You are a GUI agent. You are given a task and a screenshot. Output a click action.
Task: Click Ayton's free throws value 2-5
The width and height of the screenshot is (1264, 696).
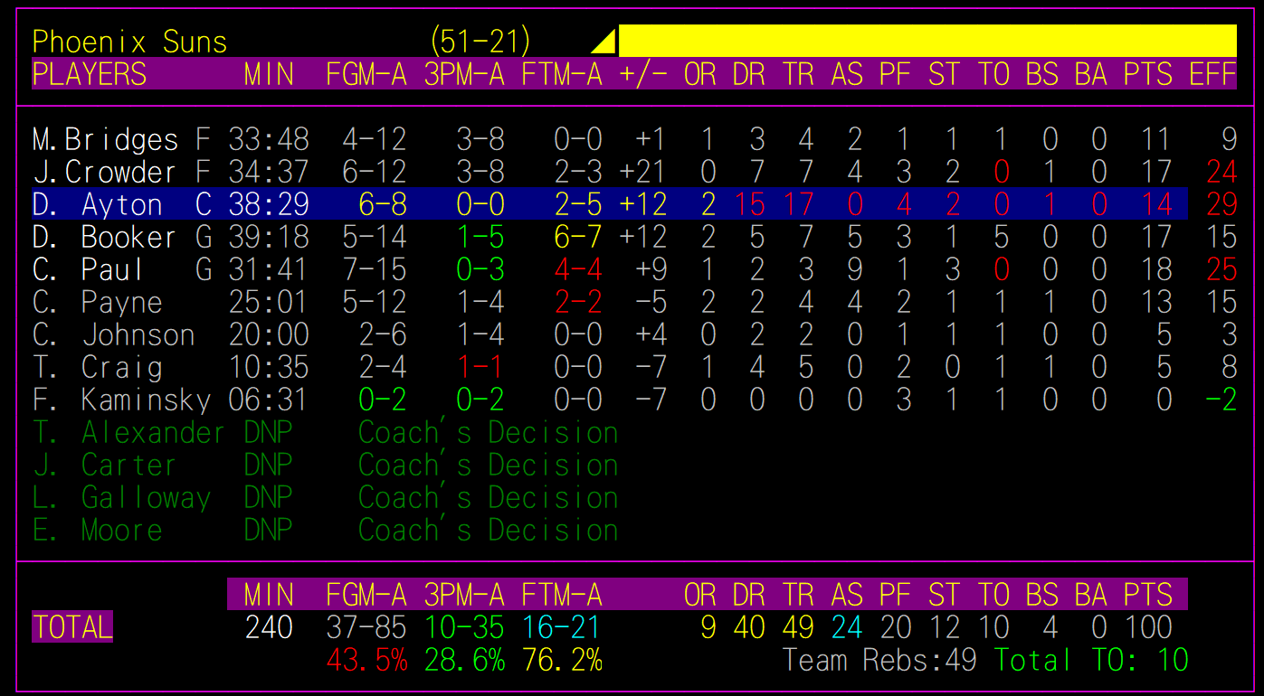[x=578, y=204]
